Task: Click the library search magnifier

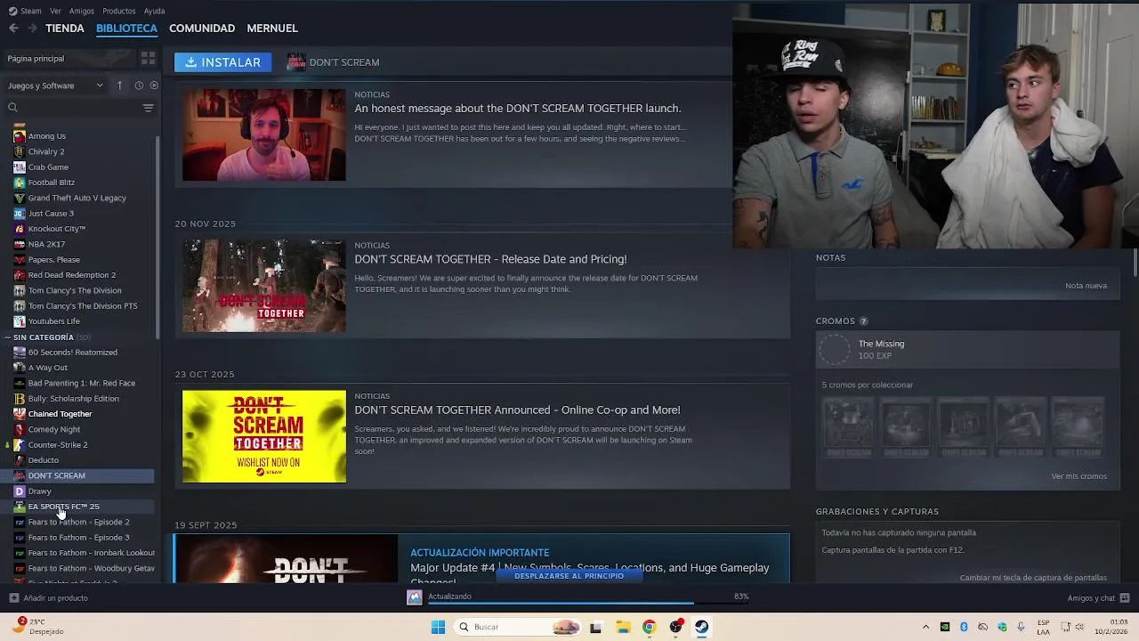Action: (x=12, y=108)
